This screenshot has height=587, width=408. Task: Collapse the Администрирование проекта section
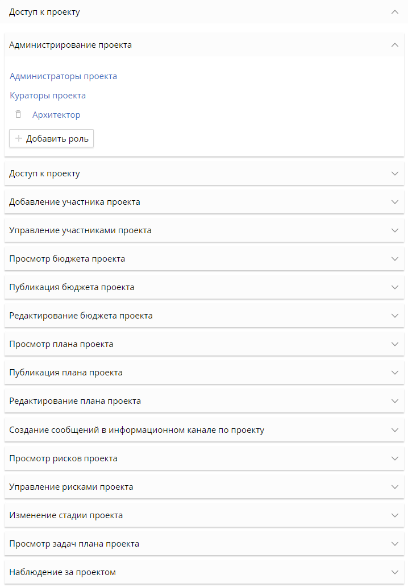[x=395, y=45]
